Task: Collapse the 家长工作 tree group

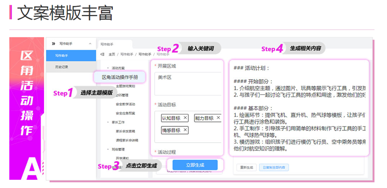Action: [108, 122]
